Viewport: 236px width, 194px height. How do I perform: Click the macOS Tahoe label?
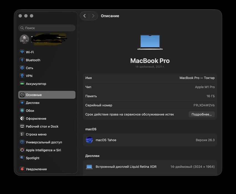(x=106, y=140)
